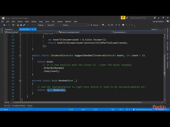Click the split editor handle above scrollbar

click(165, 35)
